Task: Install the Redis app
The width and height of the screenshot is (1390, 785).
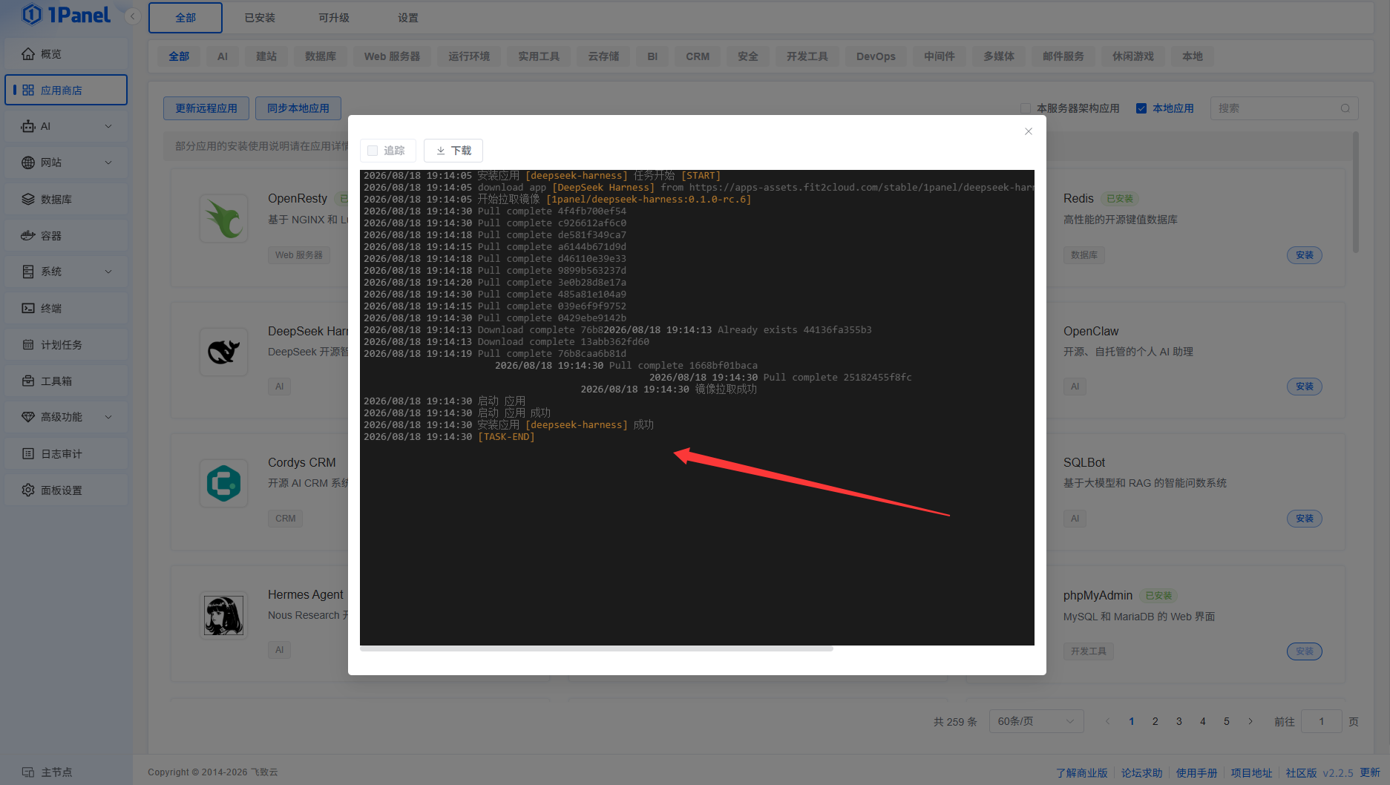Action: (1305, 255)
